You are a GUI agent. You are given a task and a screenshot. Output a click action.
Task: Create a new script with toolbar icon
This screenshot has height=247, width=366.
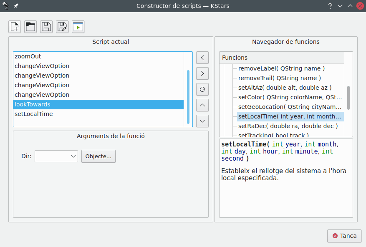[15, 27]
